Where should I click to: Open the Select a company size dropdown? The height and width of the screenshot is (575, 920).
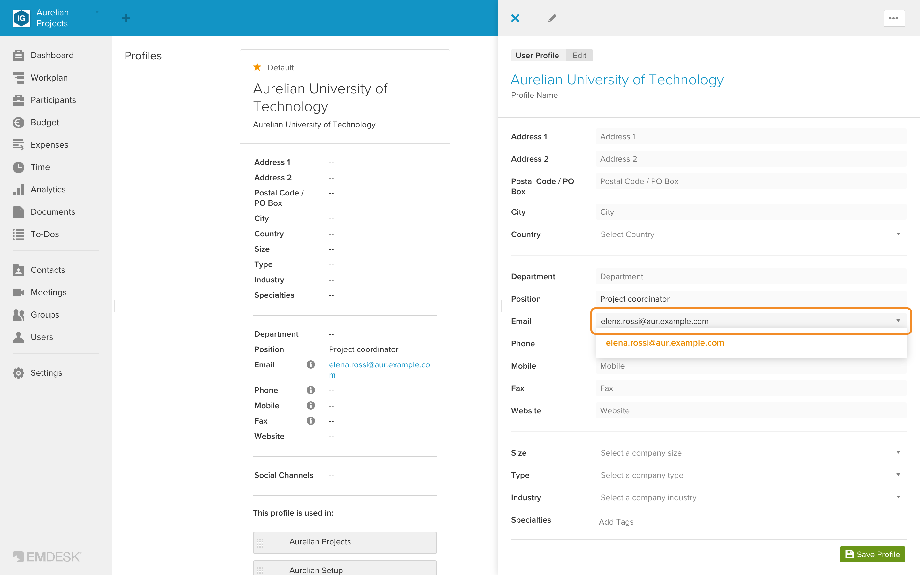[751, 453]
